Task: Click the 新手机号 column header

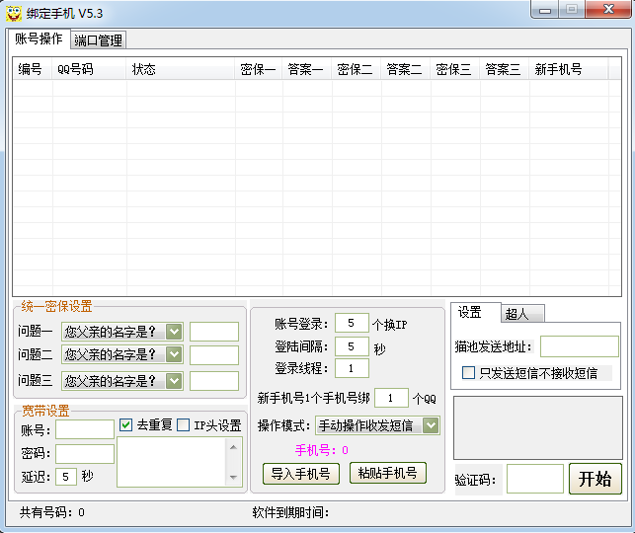Action: [x=569, y=69]
